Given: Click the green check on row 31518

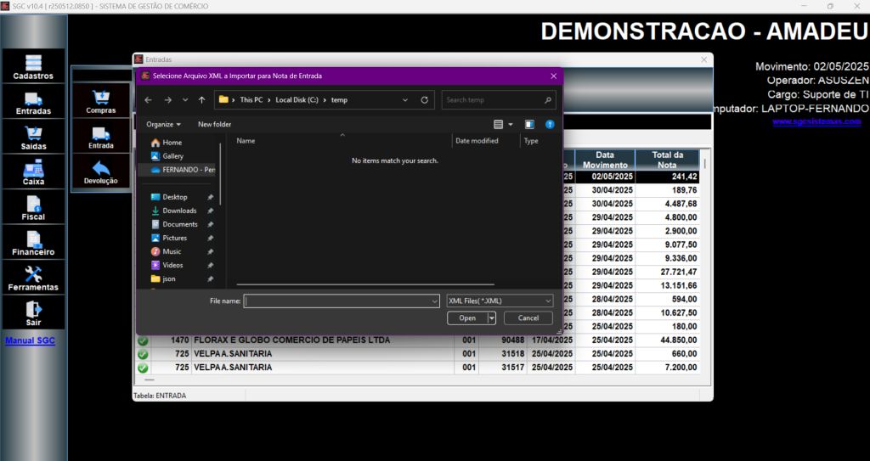Looking at the screenshot, I should (x=143, y=354).
